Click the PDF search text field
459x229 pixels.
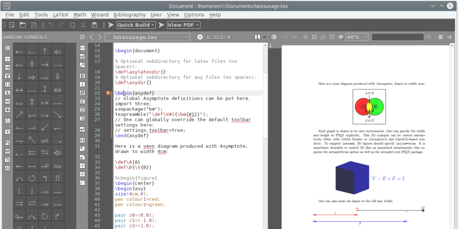[x=397, y=37]
